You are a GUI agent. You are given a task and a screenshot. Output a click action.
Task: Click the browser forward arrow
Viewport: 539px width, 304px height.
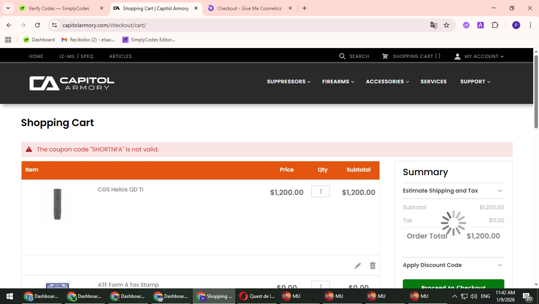(x=23, y=25)
